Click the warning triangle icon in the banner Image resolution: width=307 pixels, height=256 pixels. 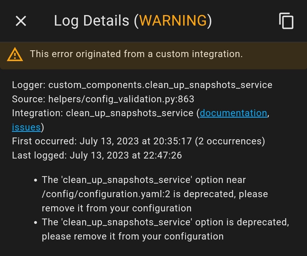click(15, 54)
